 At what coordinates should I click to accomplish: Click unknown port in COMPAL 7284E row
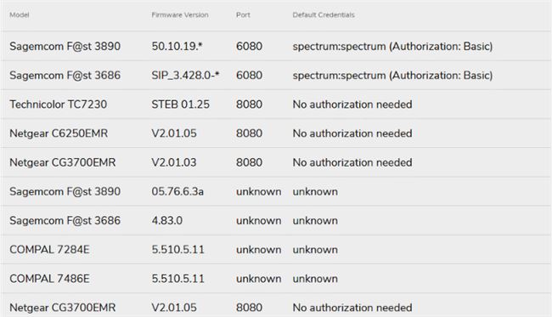tap(259, 249)
